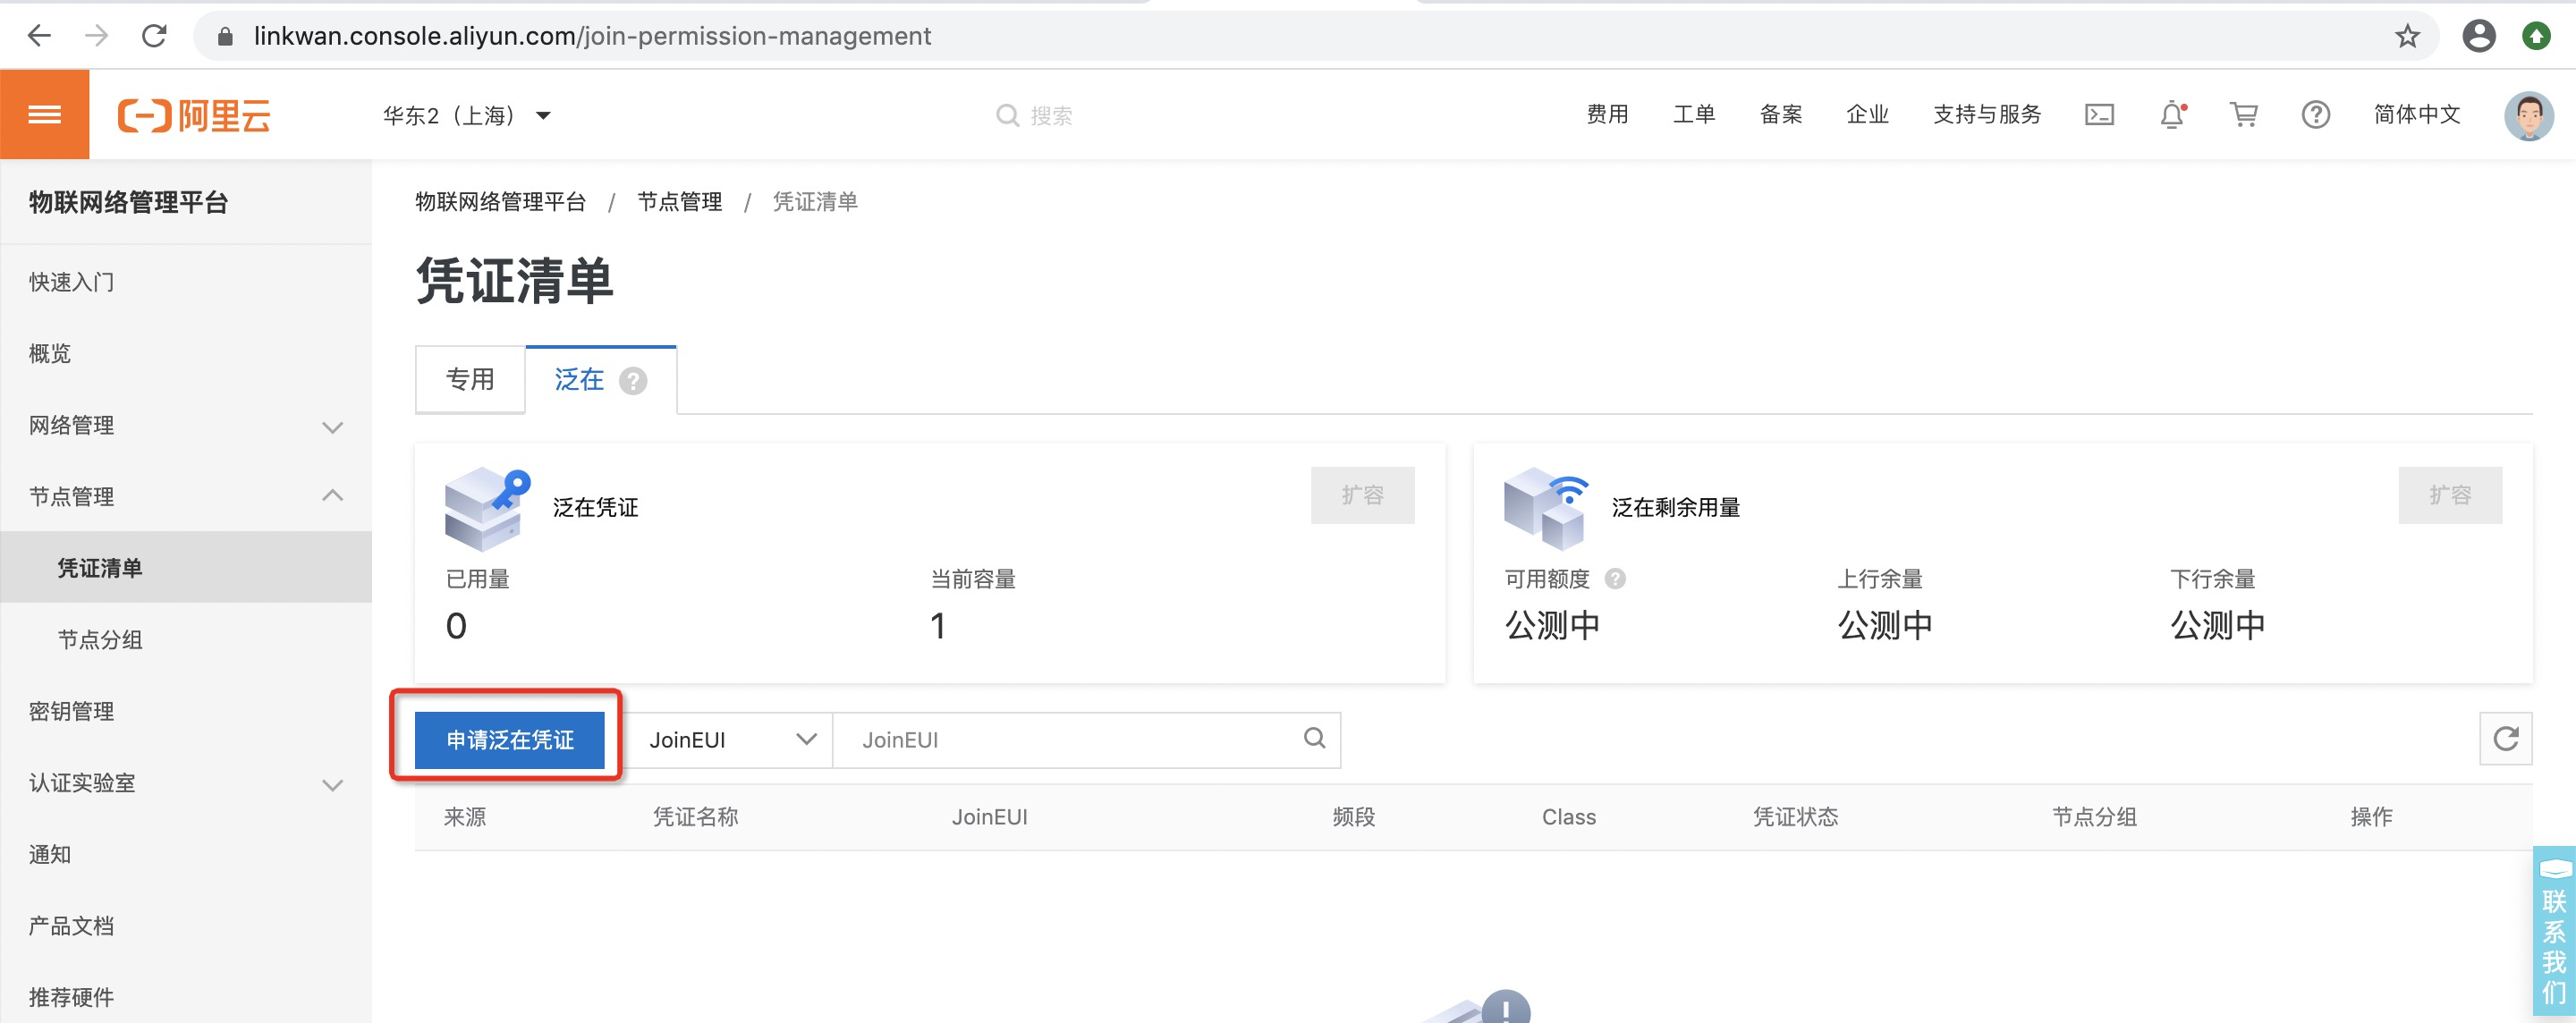Select the 泛在 tab

601,379
